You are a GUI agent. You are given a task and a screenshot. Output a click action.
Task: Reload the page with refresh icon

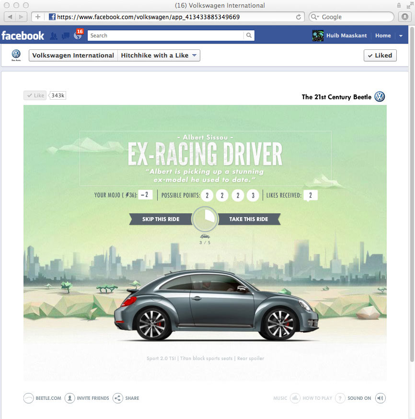(x=298, y=17)
